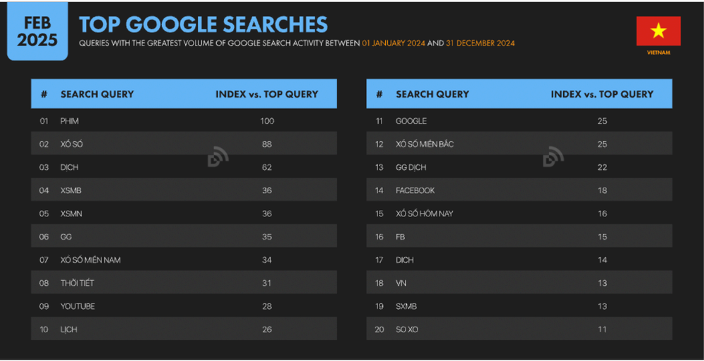
Task: Click right table INDEX vs. TOP QUERY header
Action: 602,94
